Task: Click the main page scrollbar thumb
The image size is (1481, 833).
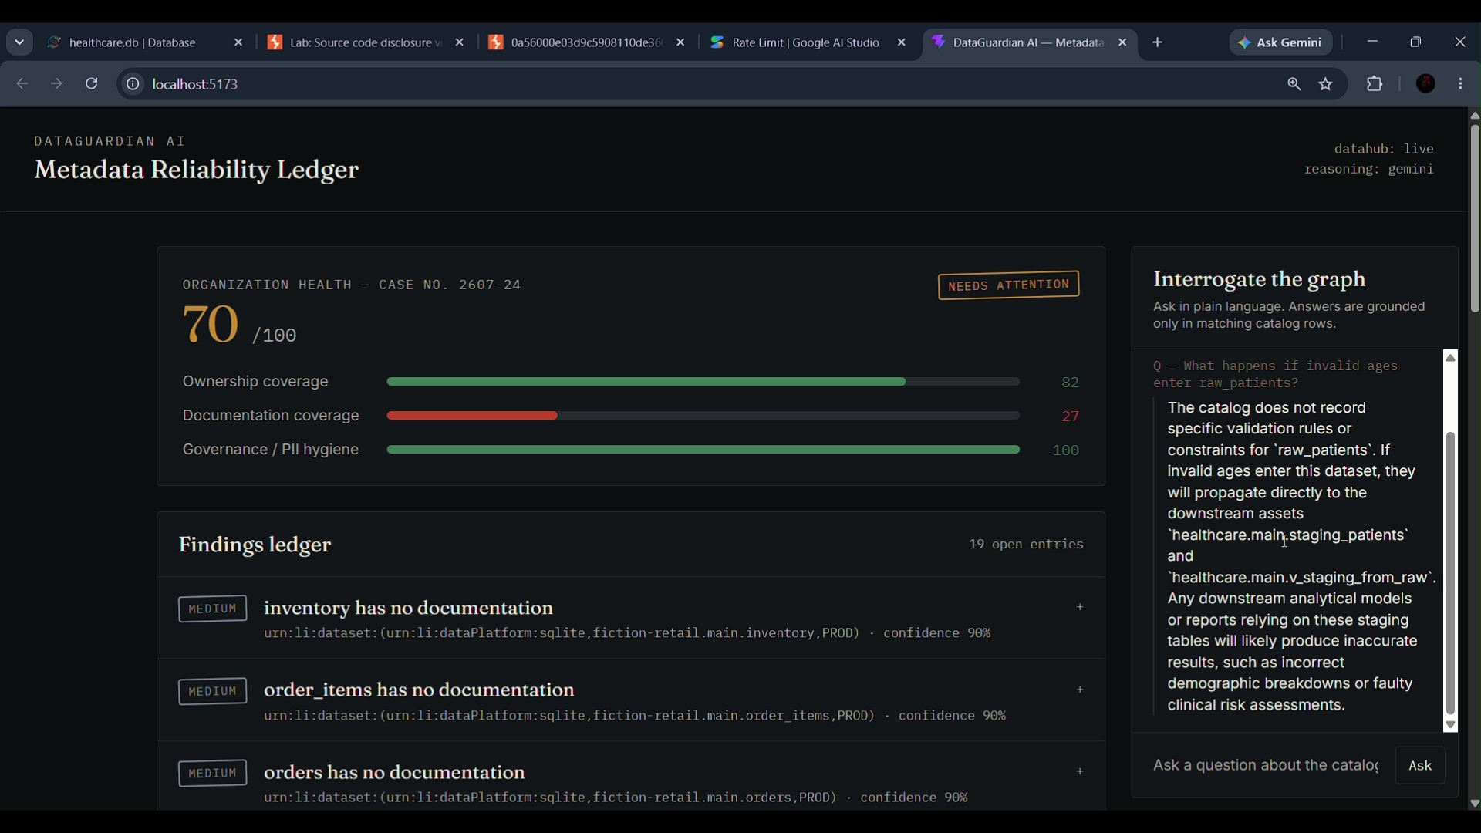Action: [1475, 218]
